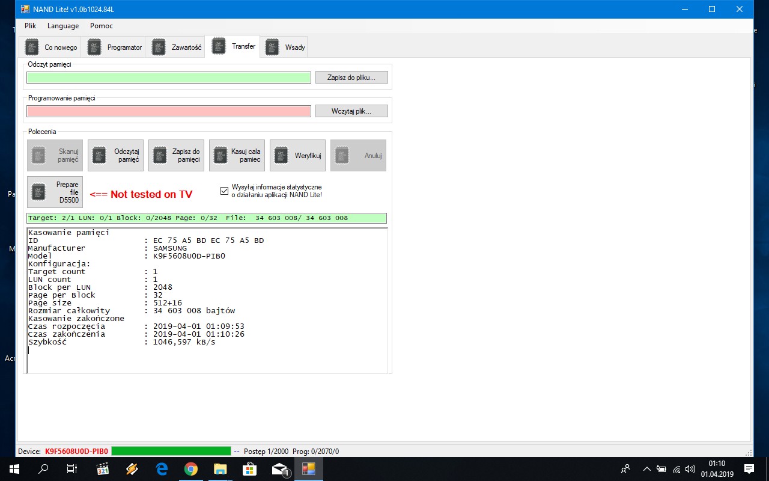Click the 'Postęp 1/2000' status text
Viewport: 769px width, 481px height.
click(266, 451)
